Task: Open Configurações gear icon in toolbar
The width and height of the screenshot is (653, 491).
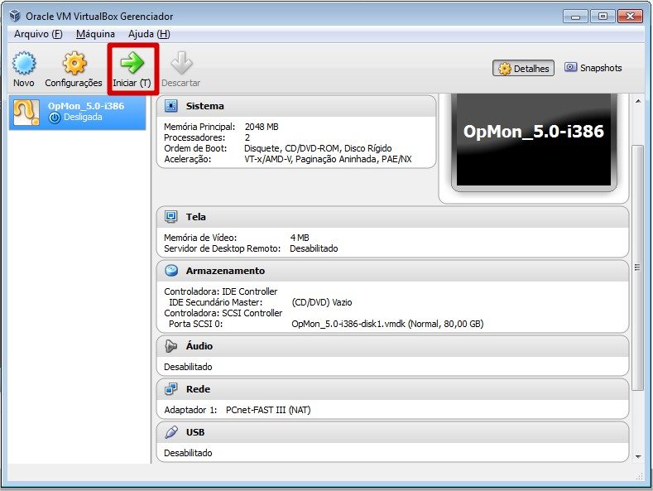Action: pos(74,65)
